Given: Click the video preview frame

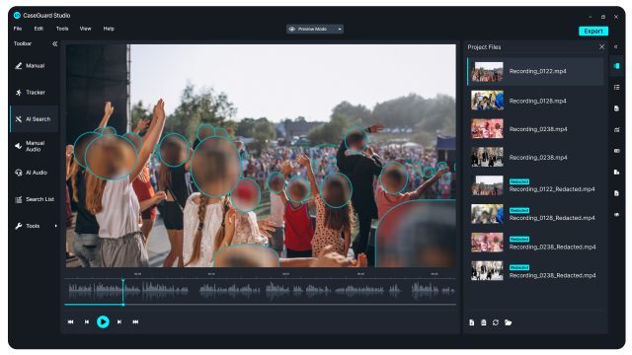Looking at the screenshot, I should tap(261, 156).
